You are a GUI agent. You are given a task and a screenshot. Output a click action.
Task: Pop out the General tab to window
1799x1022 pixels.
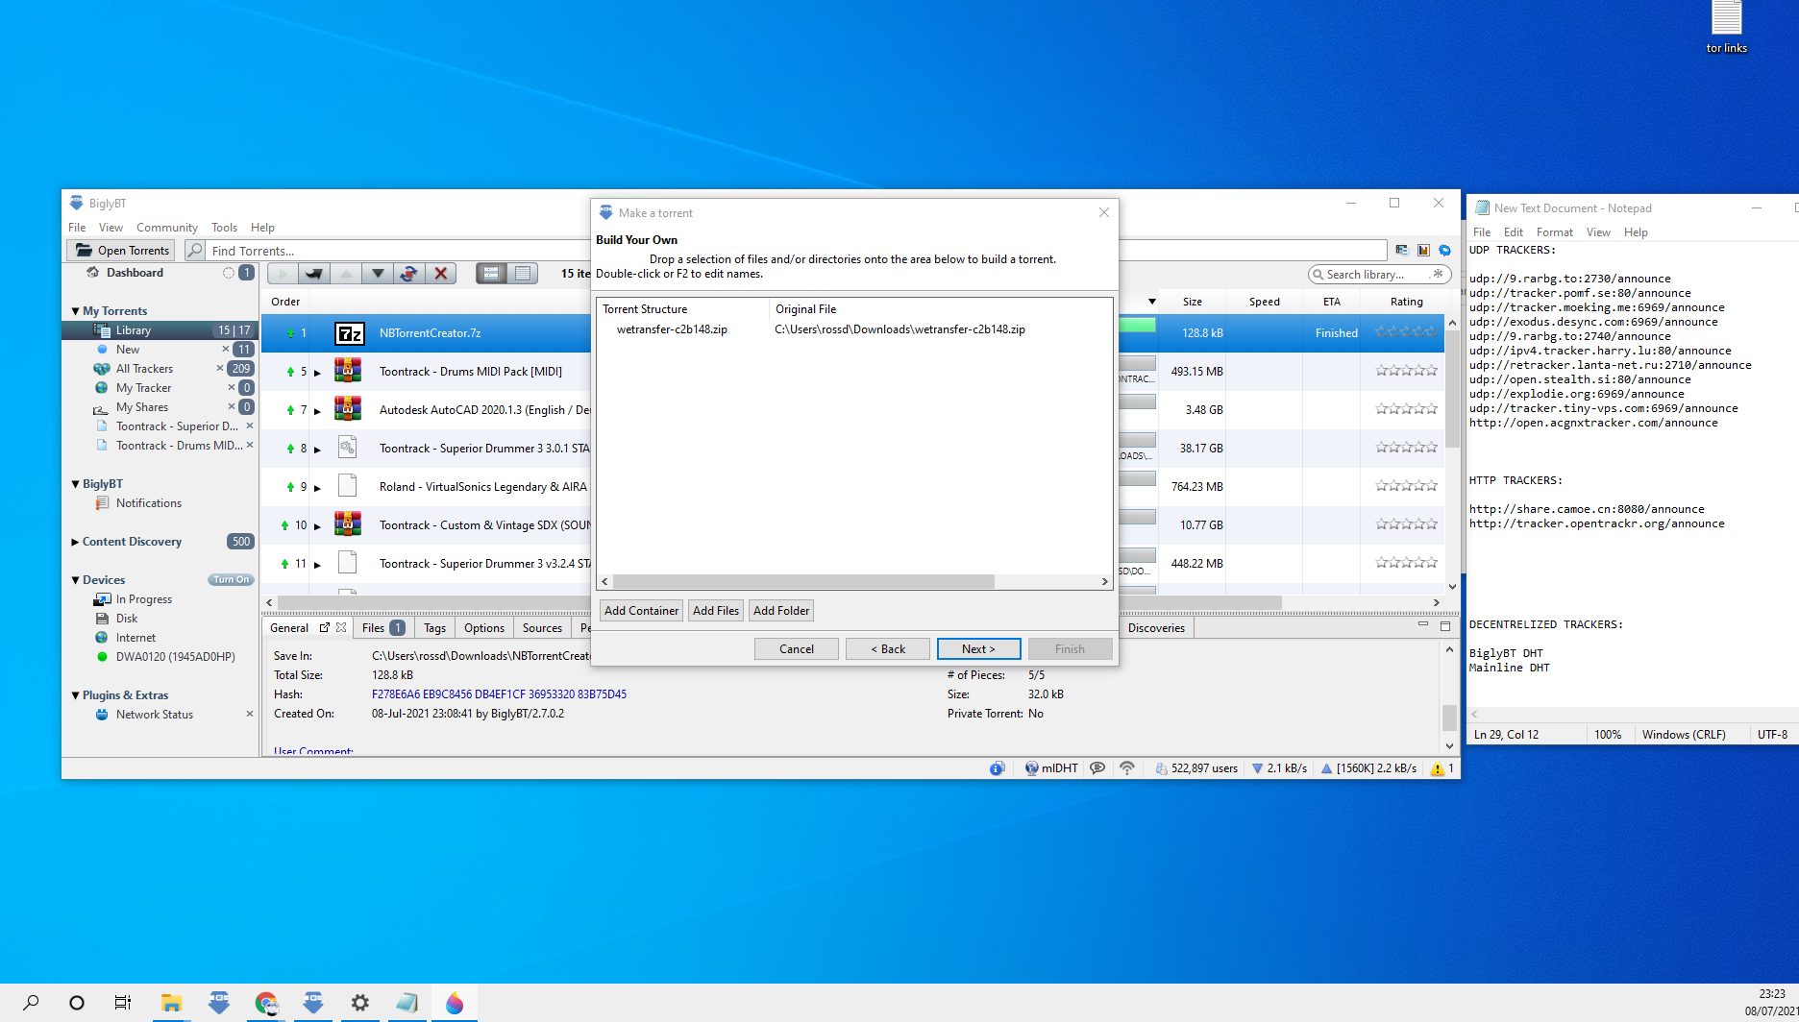pyautogui.click(x=324, y=627)
